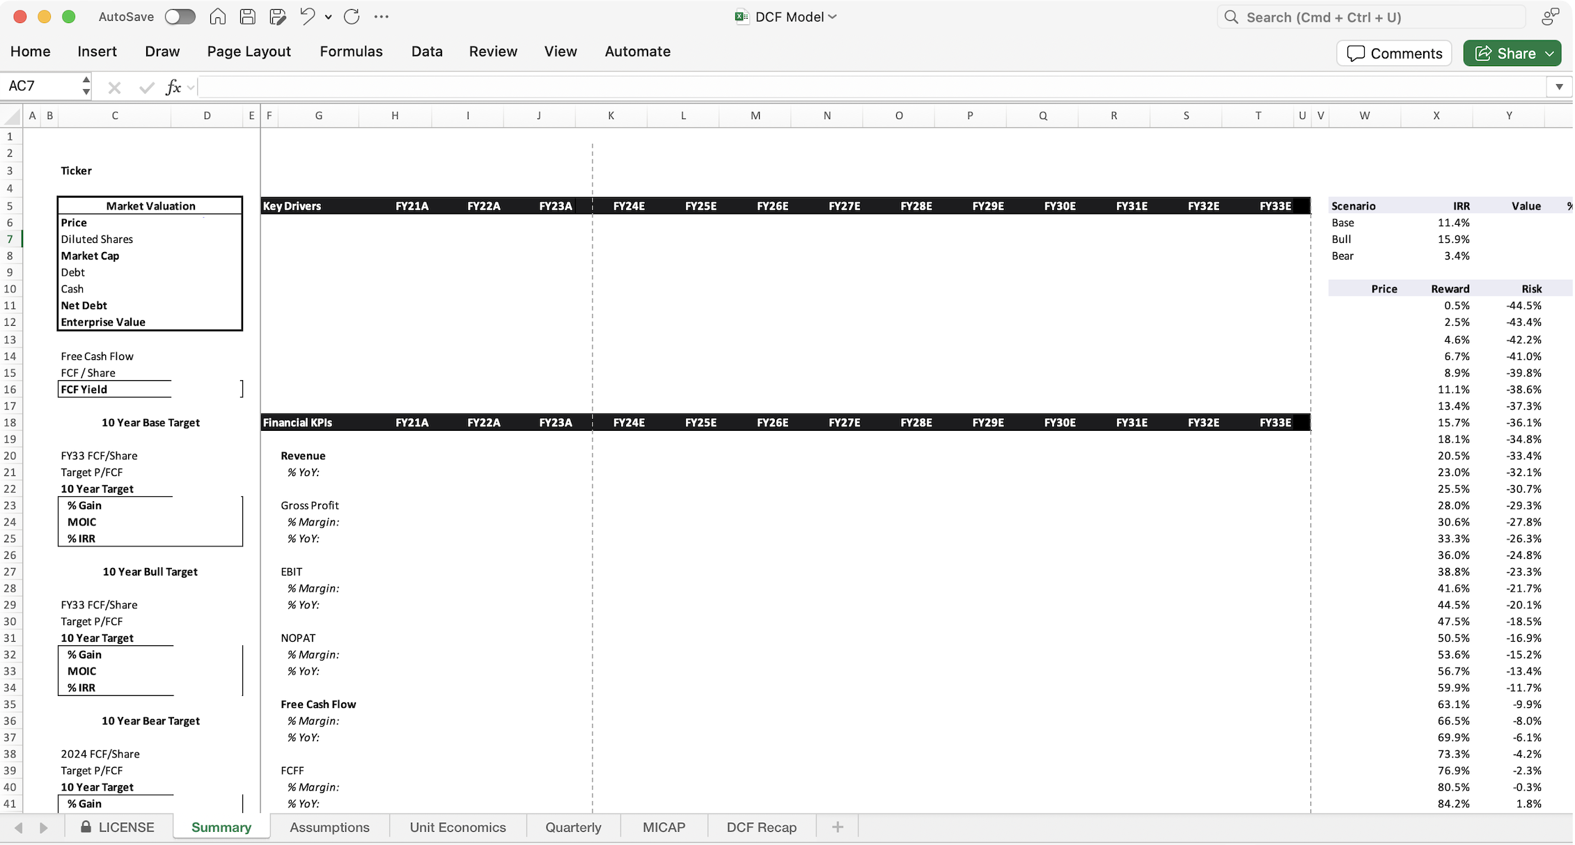Click the Redo icon
Viewport: 1575px width, 845px height.
click(352, 17)
